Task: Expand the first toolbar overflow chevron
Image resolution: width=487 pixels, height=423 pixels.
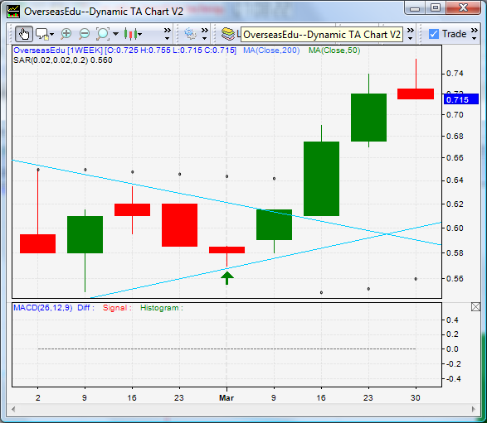Action: click(167, 34)
